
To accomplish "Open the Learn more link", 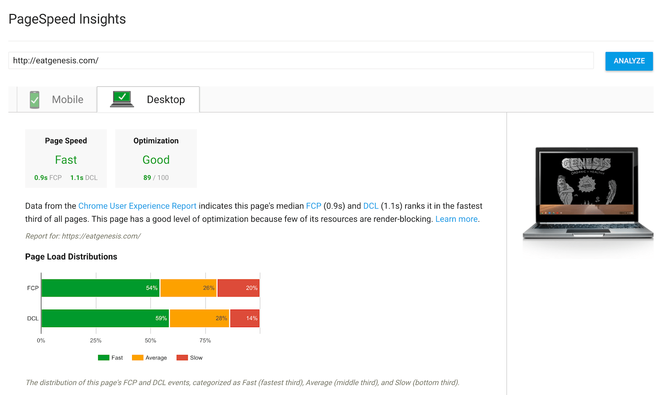I will tap(456, 219).
